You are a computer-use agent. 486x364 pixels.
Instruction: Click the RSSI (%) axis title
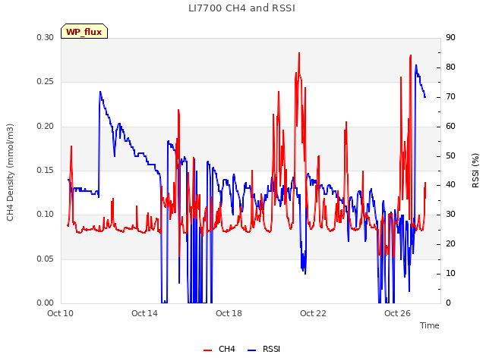(475, 171)
